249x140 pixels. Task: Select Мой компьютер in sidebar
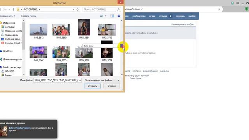[x=12, y=67]
